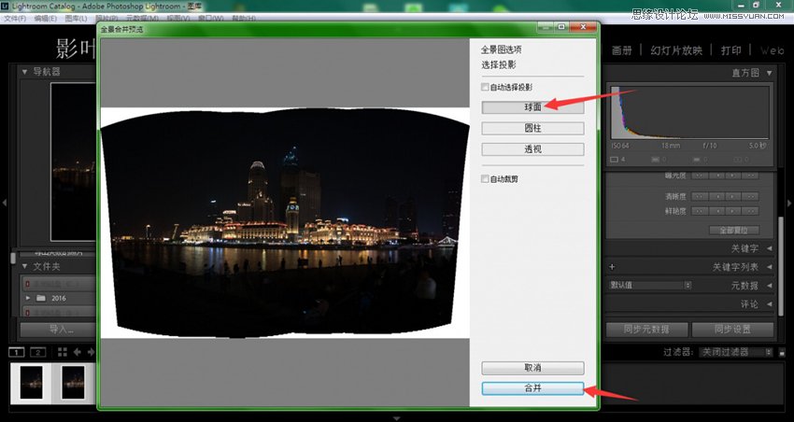Open the 关闭过滤器 filter dropdown
This screenshot has width=794, height=422.
(736, 352)
